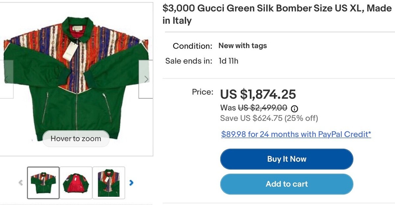Click the Hover to zoom label
395x205 pixels.
pos(76,139)
